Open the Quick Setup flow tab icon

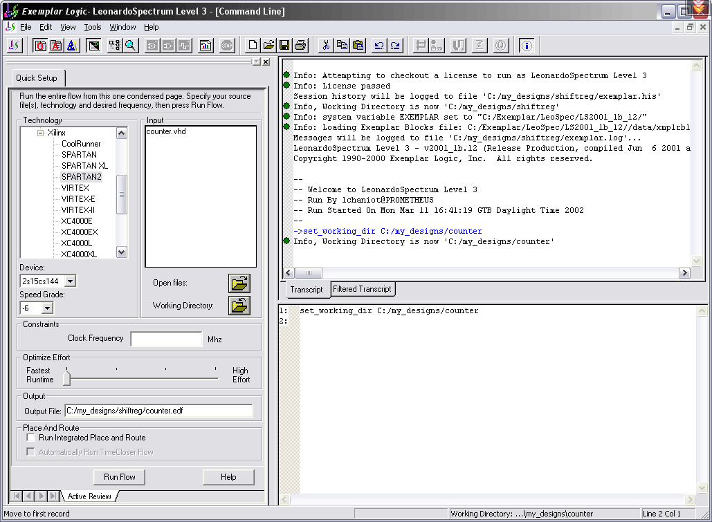[40, 46]
